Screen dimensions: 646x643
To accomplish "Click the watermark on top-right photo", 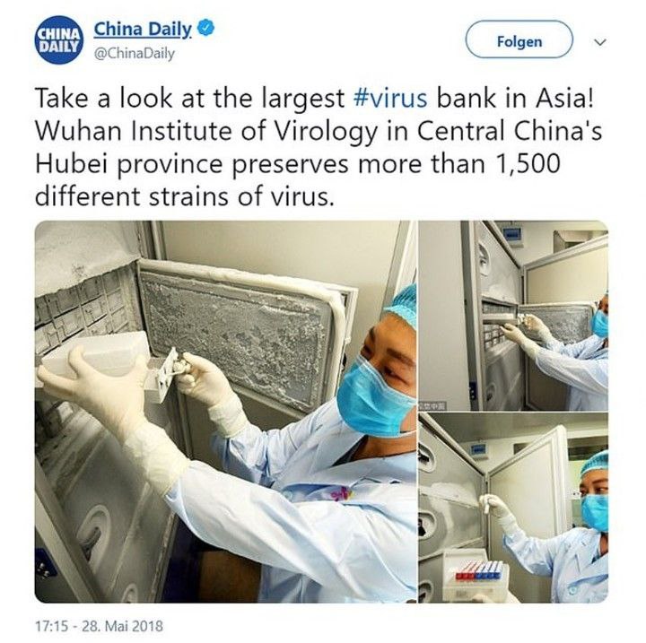I will pos(432,406).
